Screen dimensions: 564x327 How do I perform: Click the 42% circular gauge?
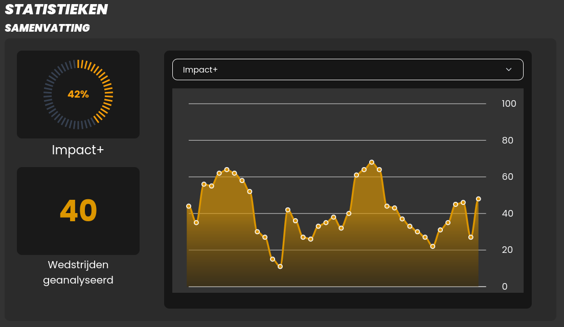point(78,94)
